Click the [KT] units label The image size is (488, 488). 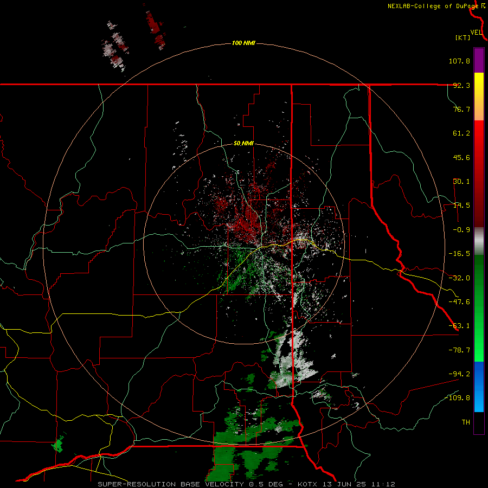(463, 37)
